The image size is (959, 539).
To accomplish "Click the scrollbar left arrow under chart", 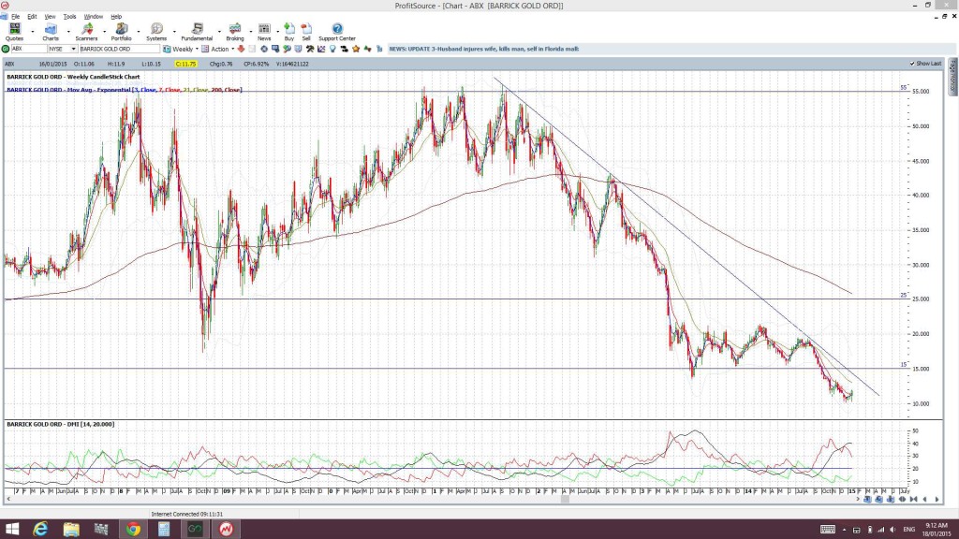I will [x=7, y=500].
